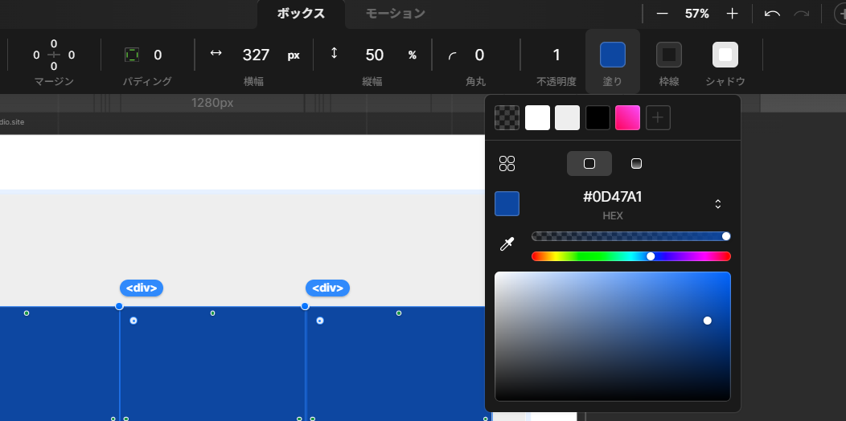
Task: Click the horizontal width arrow icon
Action: [216, 53]
